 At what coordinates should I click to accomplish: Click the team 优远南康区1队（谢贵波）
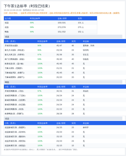[15, 145]
